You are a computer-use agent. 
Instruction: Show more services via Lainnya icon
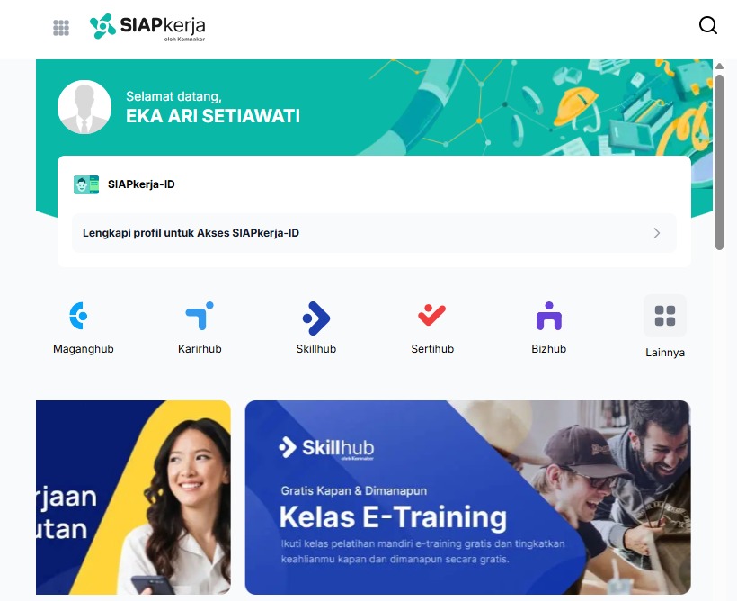pyautogui.click(x=665, y=316)
